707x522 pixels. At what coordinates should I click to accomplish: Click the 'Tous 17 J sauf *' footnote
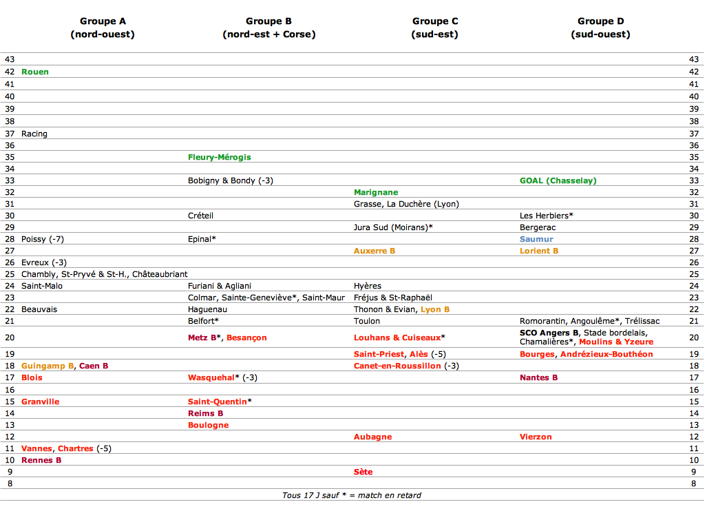[x=352, y=495]
